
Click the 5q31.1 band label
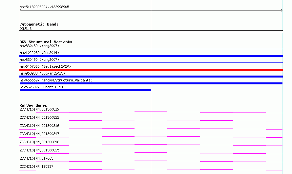point(26,28)
